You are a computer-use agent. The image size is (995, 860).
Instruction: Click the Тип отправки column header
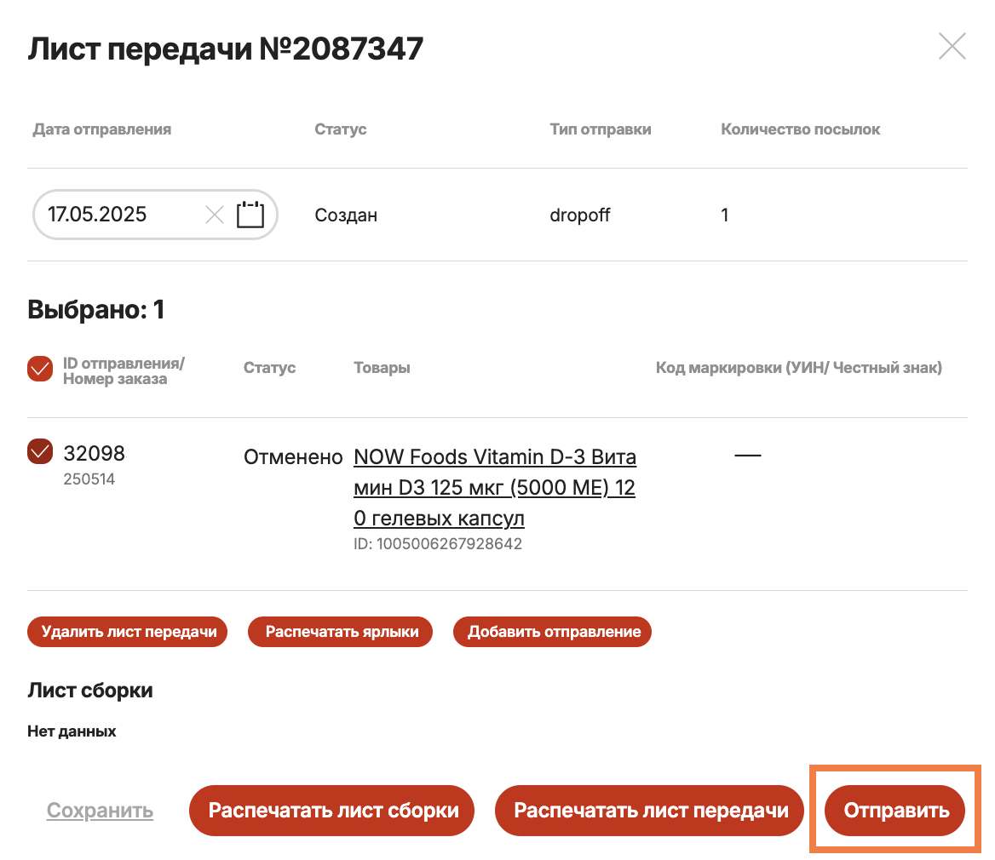601,129
